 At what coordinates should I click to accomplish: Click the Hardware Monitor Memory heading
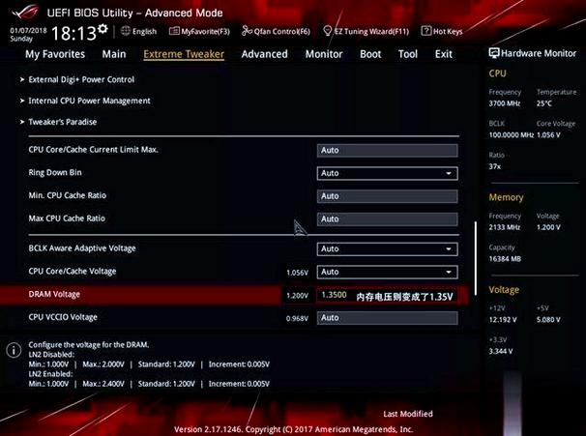coord(506,197)
